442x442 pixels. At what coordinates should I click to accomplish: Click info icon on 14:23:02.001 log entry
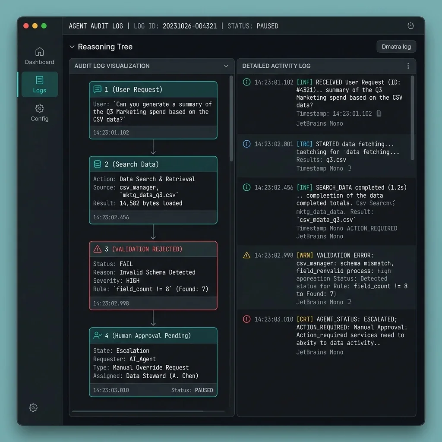pos(246,144)
